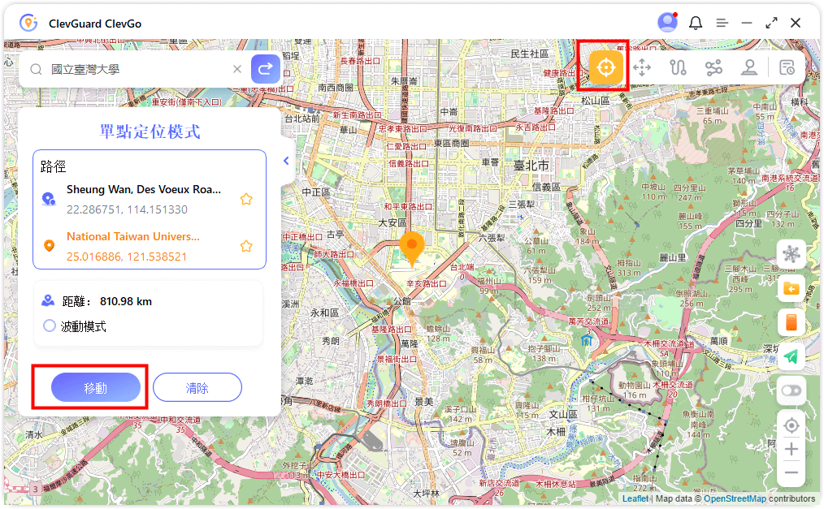This screenshot has height=509, width=824.
Task: Favorite the National Taiwan University star
Action: pyautogui.click(x=246, y=246)
